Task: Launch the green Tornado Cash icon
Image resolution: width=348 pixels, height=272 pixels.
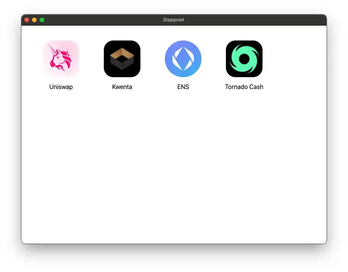Action: 244,59
